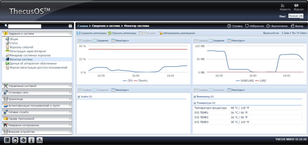Open Управление системой sidebar section
Viewport: 308px width, 145px height.
click(37, 86)
